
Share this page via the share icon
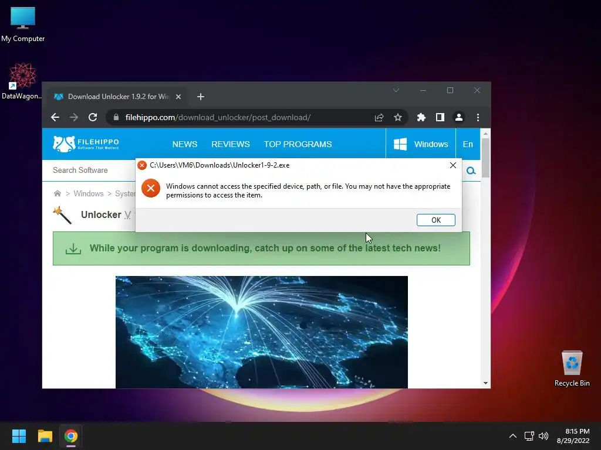pyautogui.click(x=379, y=117)
